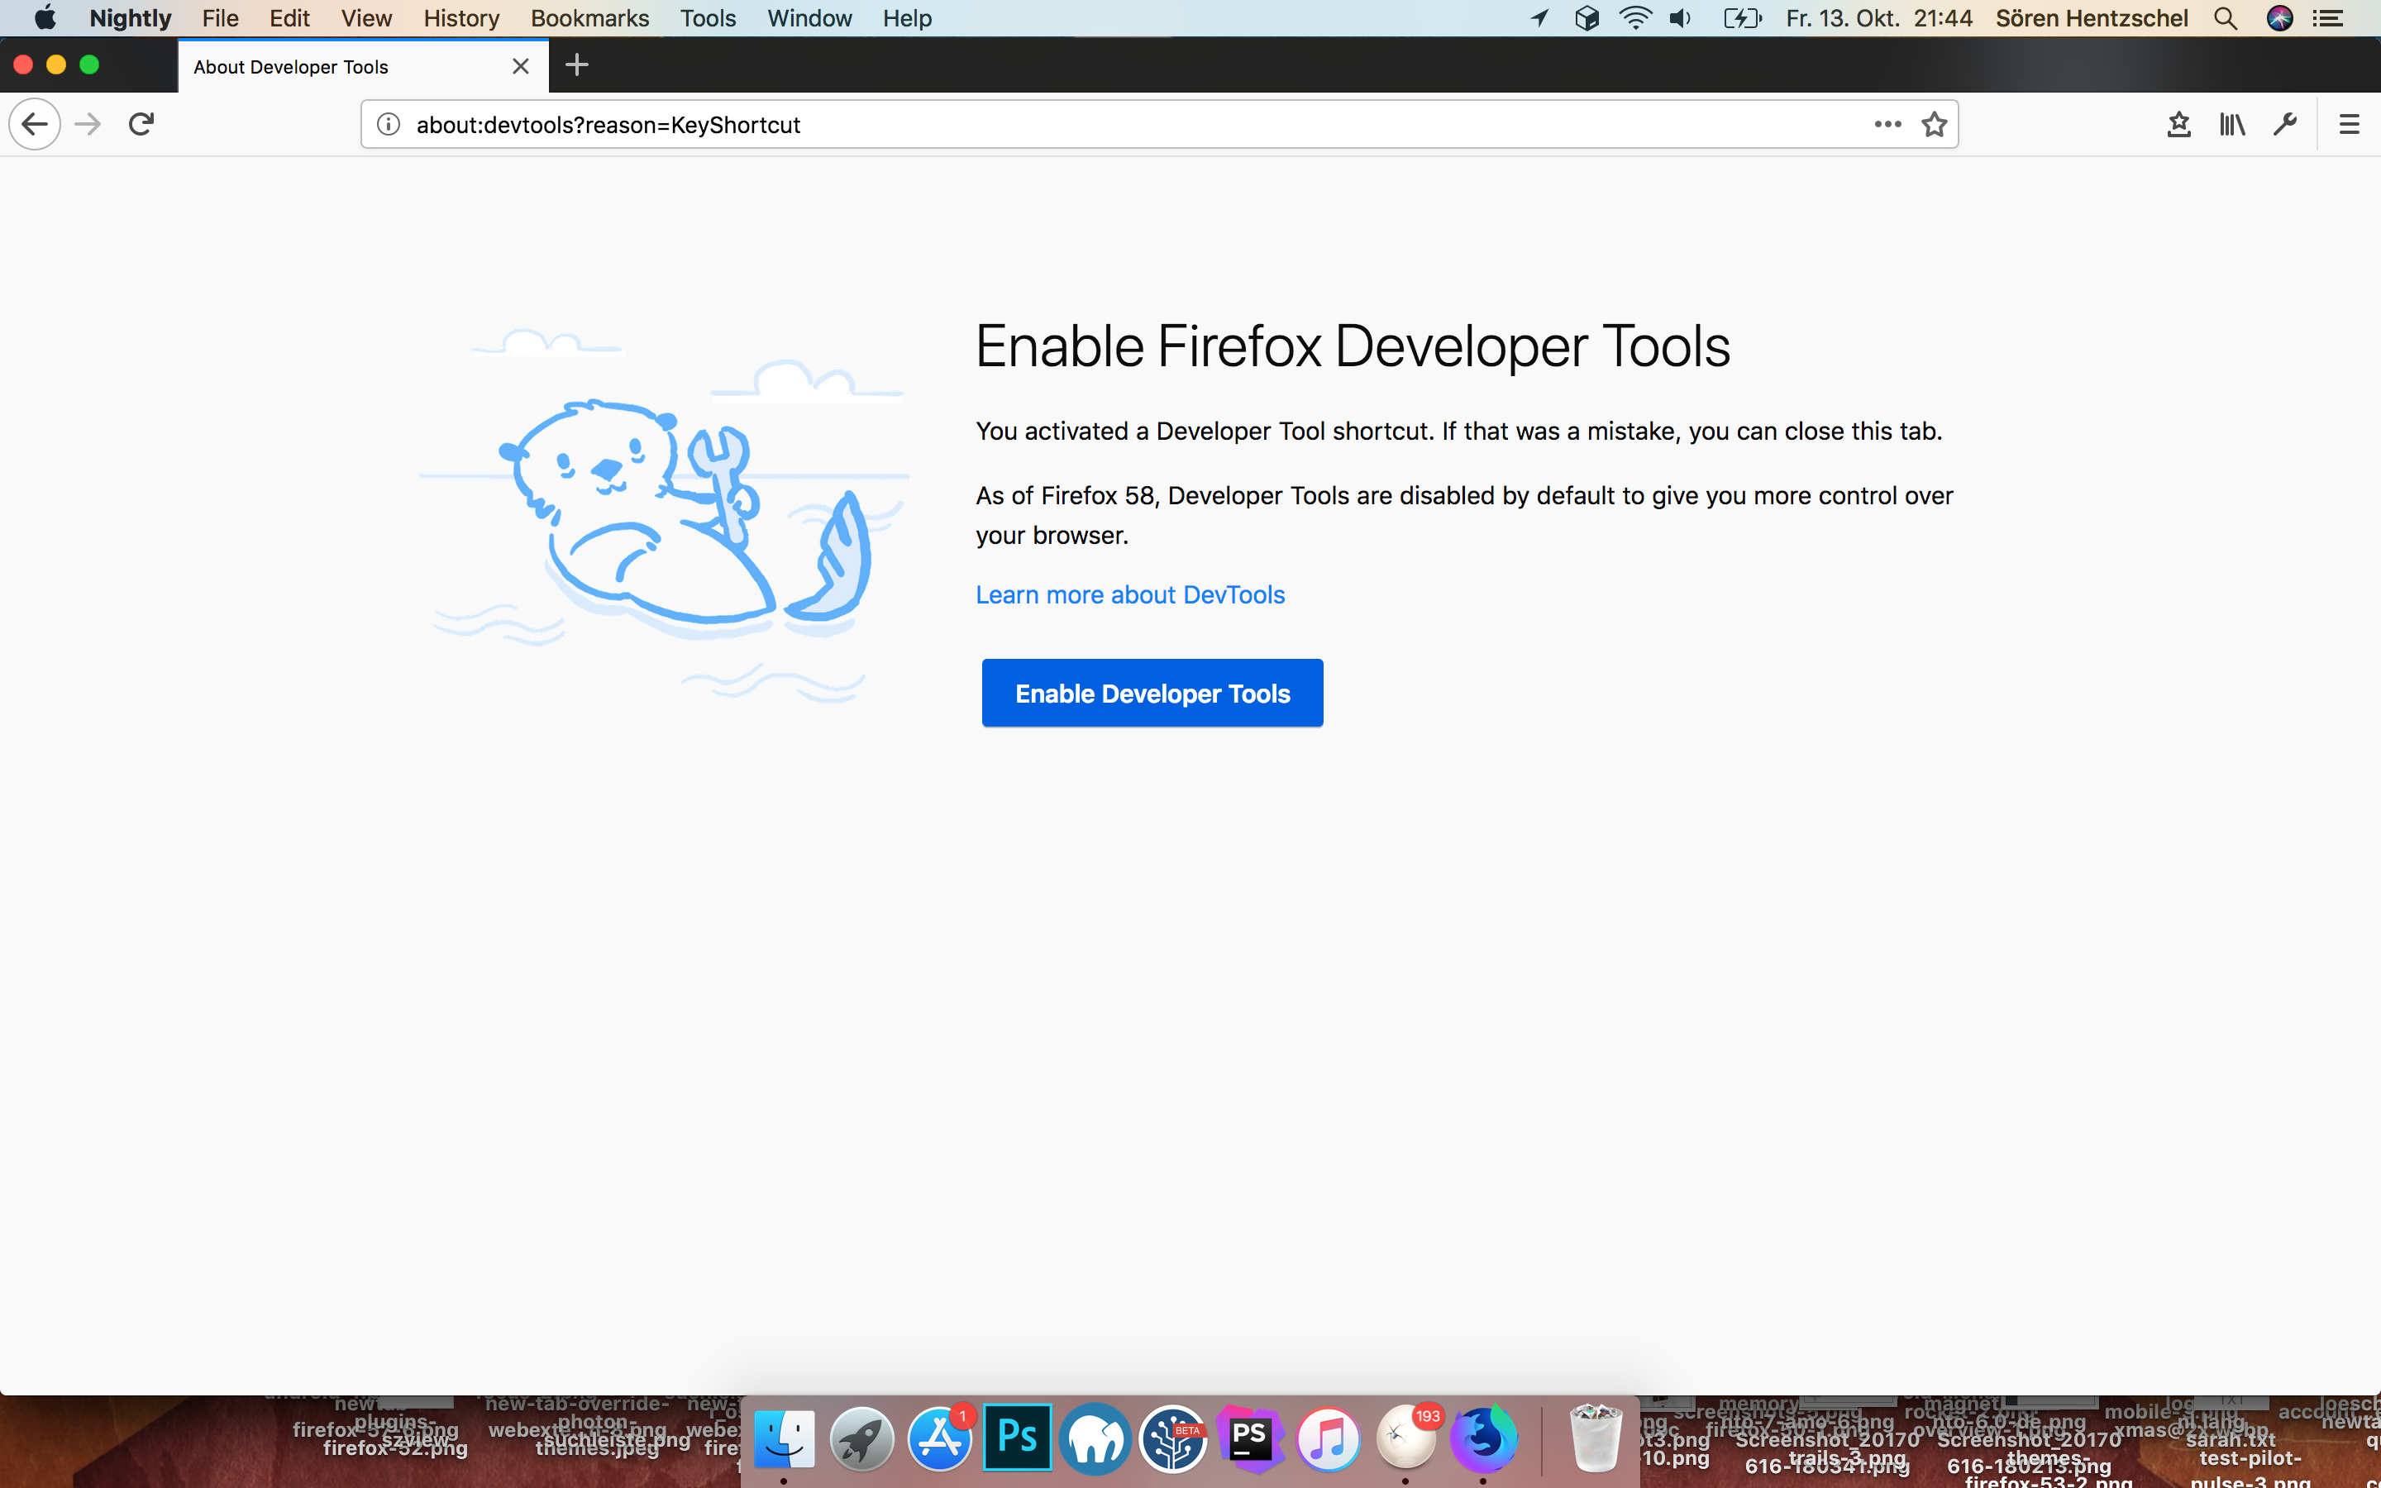Image resolution: width=2381 pixels, height=1488 pixels.
Task: Open the Tools menu in menu bar
Action: tap(708, 17)
